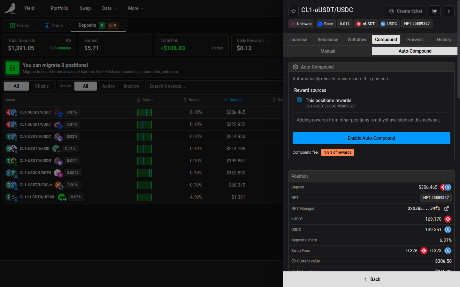The width and height of the screenshot is (460, 287).
Task: Switch to the Deposits tab
Action: (98, 25)
